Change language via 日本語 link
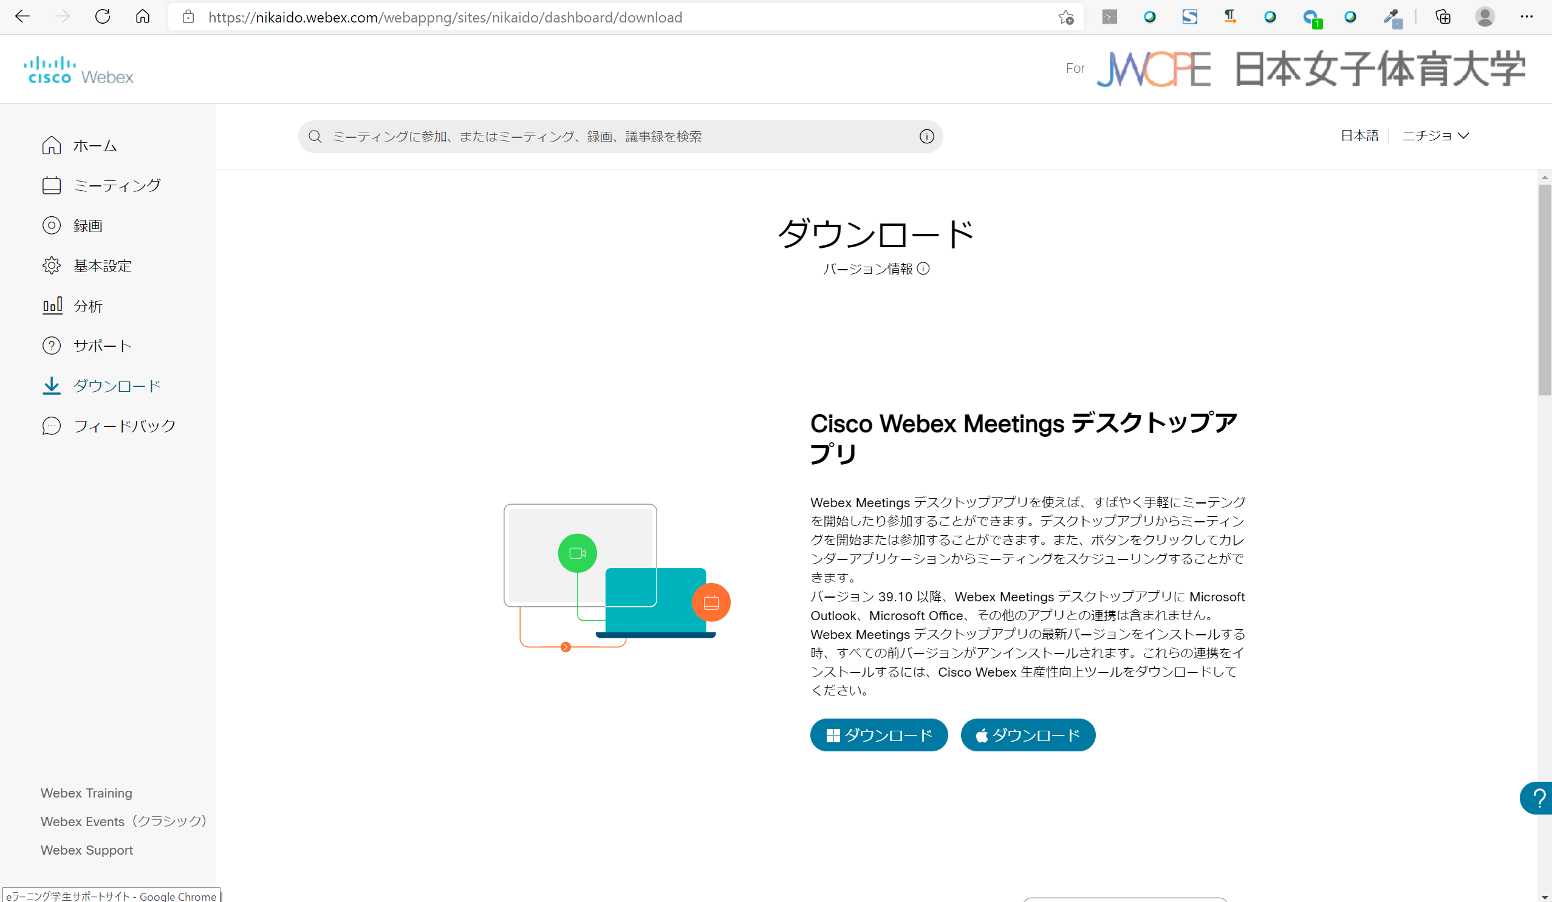The height and width of the screenshot is (902, 1552). (1359, 135)
